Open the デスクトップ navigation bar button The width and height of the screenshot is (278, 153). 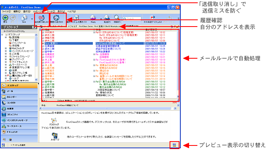pos(19,86)
